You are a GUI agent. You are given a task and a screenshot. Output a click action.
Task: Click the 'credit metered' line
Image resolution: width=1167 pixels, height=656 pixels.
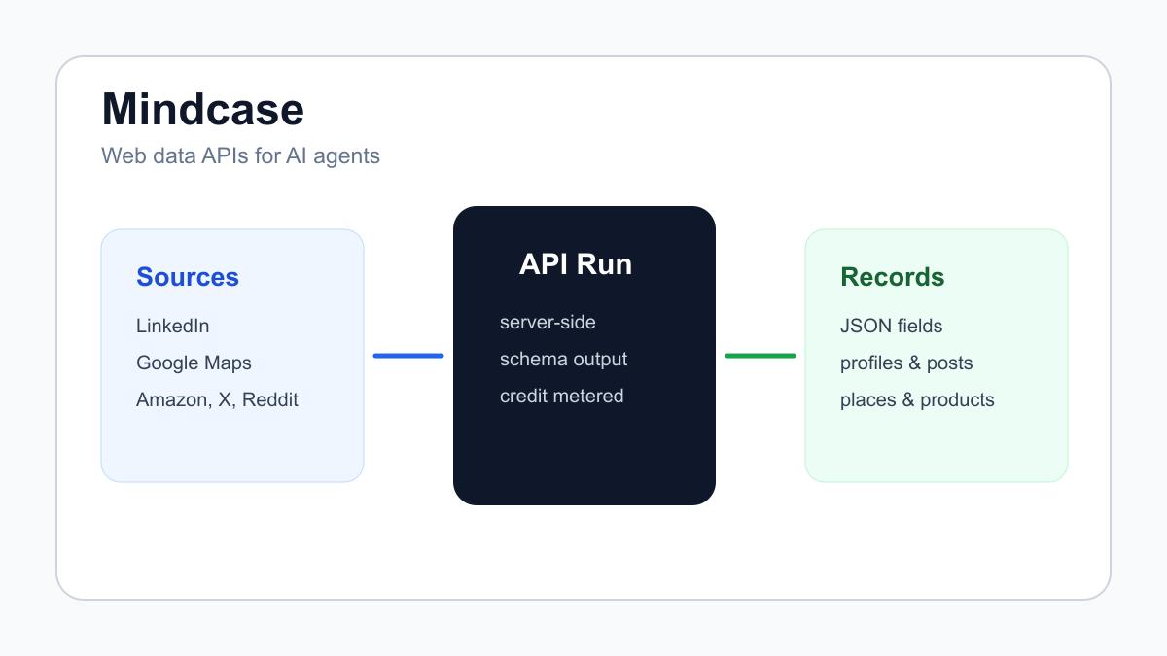point(561,396)
